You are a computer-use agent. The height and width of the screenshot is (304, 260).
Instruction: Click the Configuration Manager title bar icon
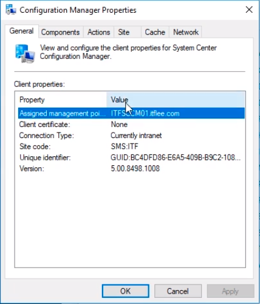[x=11, y=10]
